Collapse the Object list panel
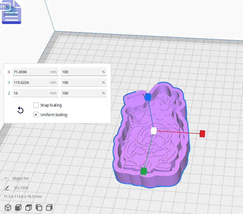The width and height of the screenshot is (243, 214). coord(6,178)
